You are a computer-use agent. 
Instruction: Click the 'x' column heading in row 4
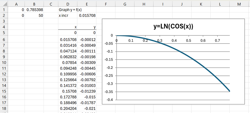click(68, 27)
